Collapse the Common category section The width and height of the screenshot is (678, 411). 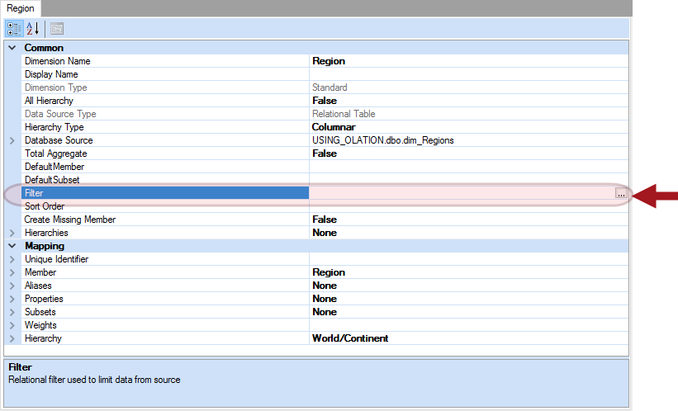(12, 48)
